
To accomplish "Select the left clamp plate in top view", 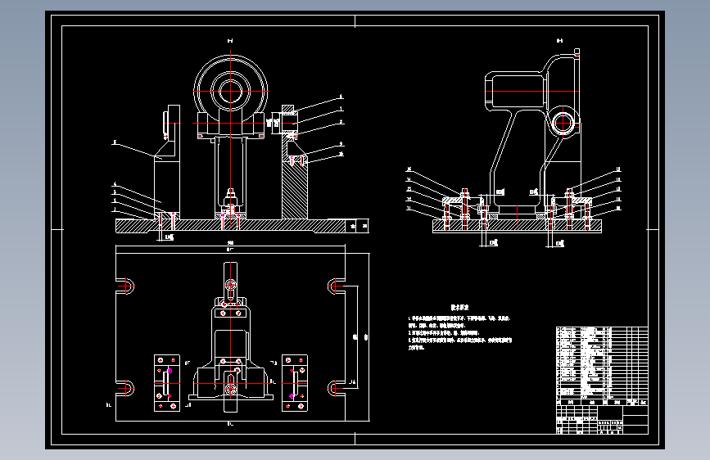I will 166,383.
